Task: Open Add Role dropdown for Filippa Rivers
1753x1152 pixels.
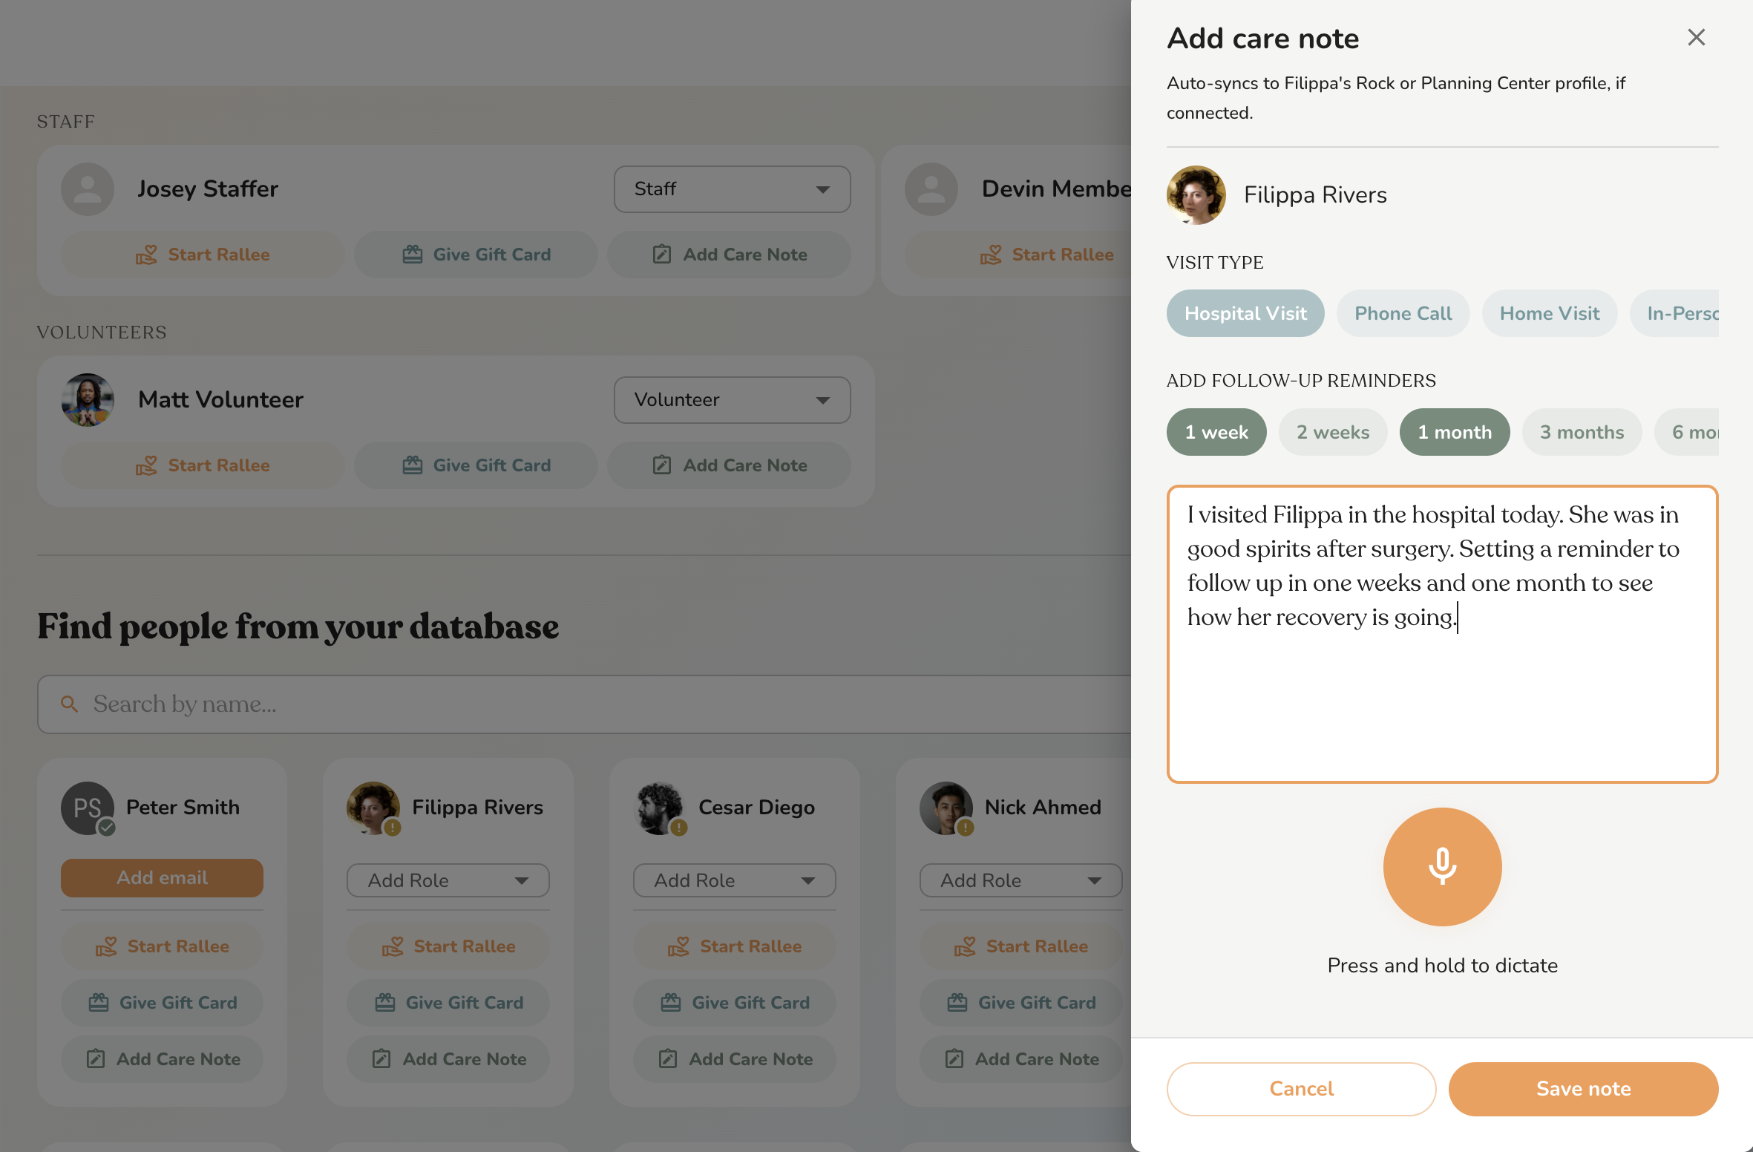Action: (x=448, y=880)
